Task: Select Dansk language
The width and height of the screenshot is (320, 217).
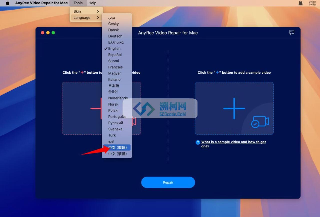Action: (117, 30)
